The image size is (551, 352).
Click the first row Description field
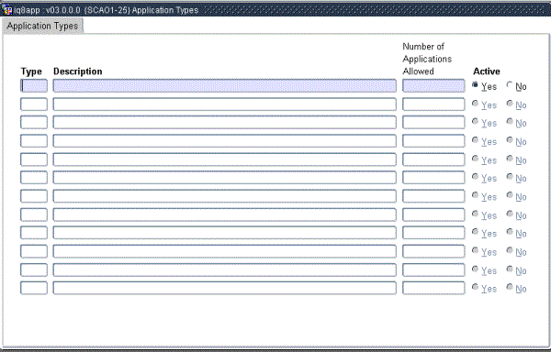(225, 86)
